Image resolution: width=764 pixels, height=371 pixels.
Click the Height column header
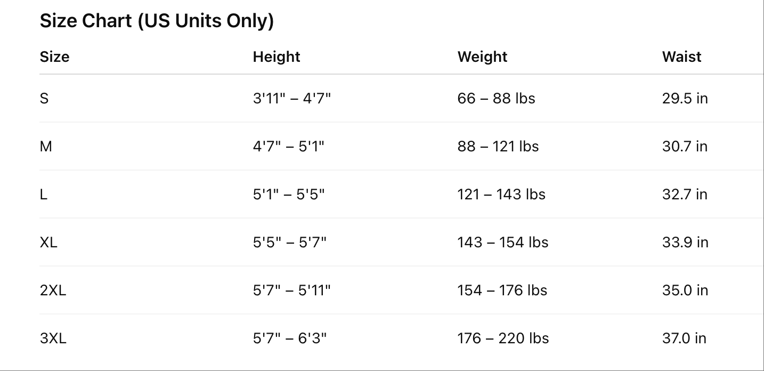pos(277,57)
